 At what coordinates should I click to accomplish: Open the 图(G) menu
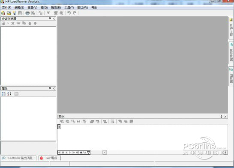pyautogui.click(x=44, y=7)
